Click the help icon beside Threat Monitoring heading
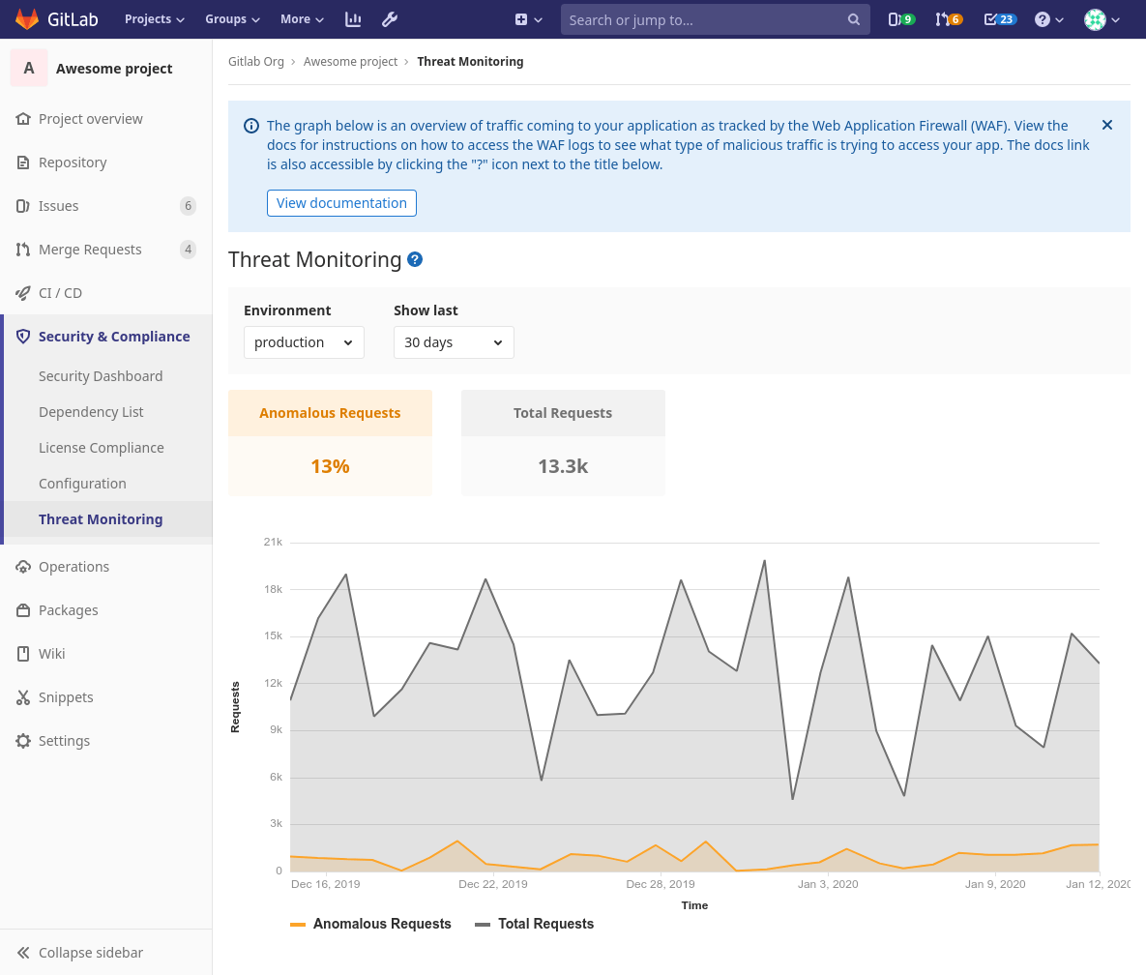The image size is (1146, 975). click(x=415, y=259)
